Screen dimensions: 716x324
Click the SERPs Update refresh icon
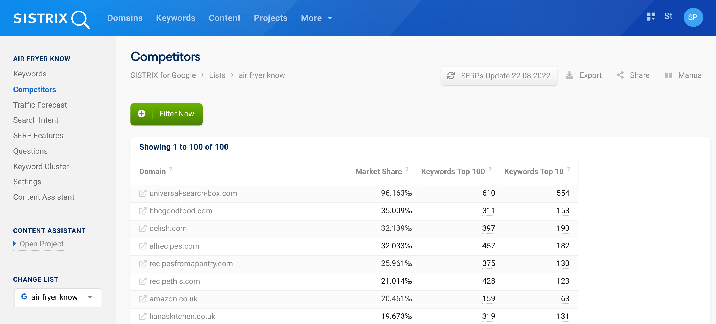[x=451, y=76]
